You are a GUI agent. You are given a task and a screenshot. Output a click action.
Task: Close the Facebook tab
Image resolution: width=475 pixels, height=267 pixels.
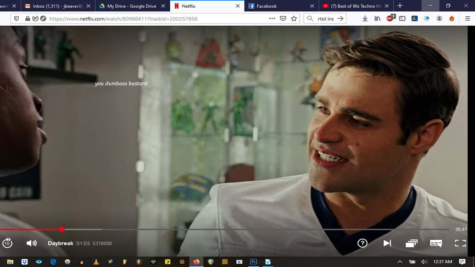(x=312, y=6)
